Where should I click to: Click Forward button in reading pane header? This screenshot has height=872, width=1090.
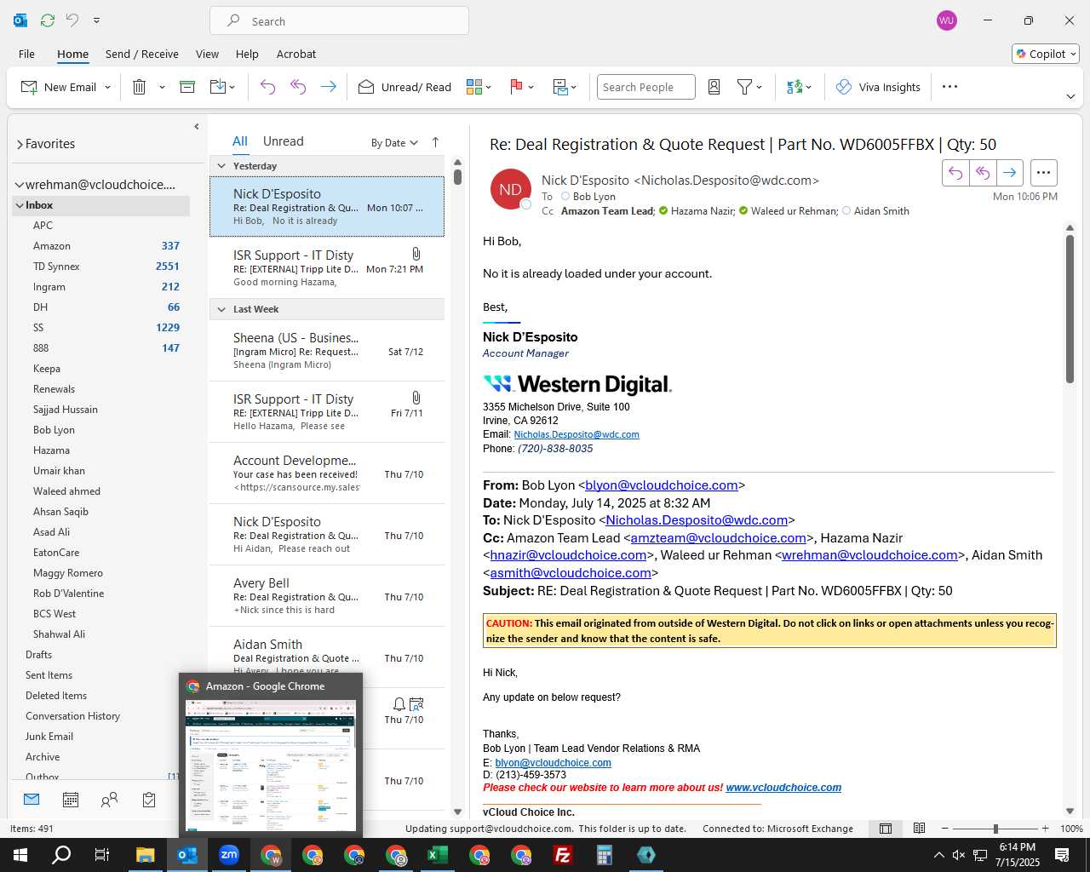click(1009, 173)
